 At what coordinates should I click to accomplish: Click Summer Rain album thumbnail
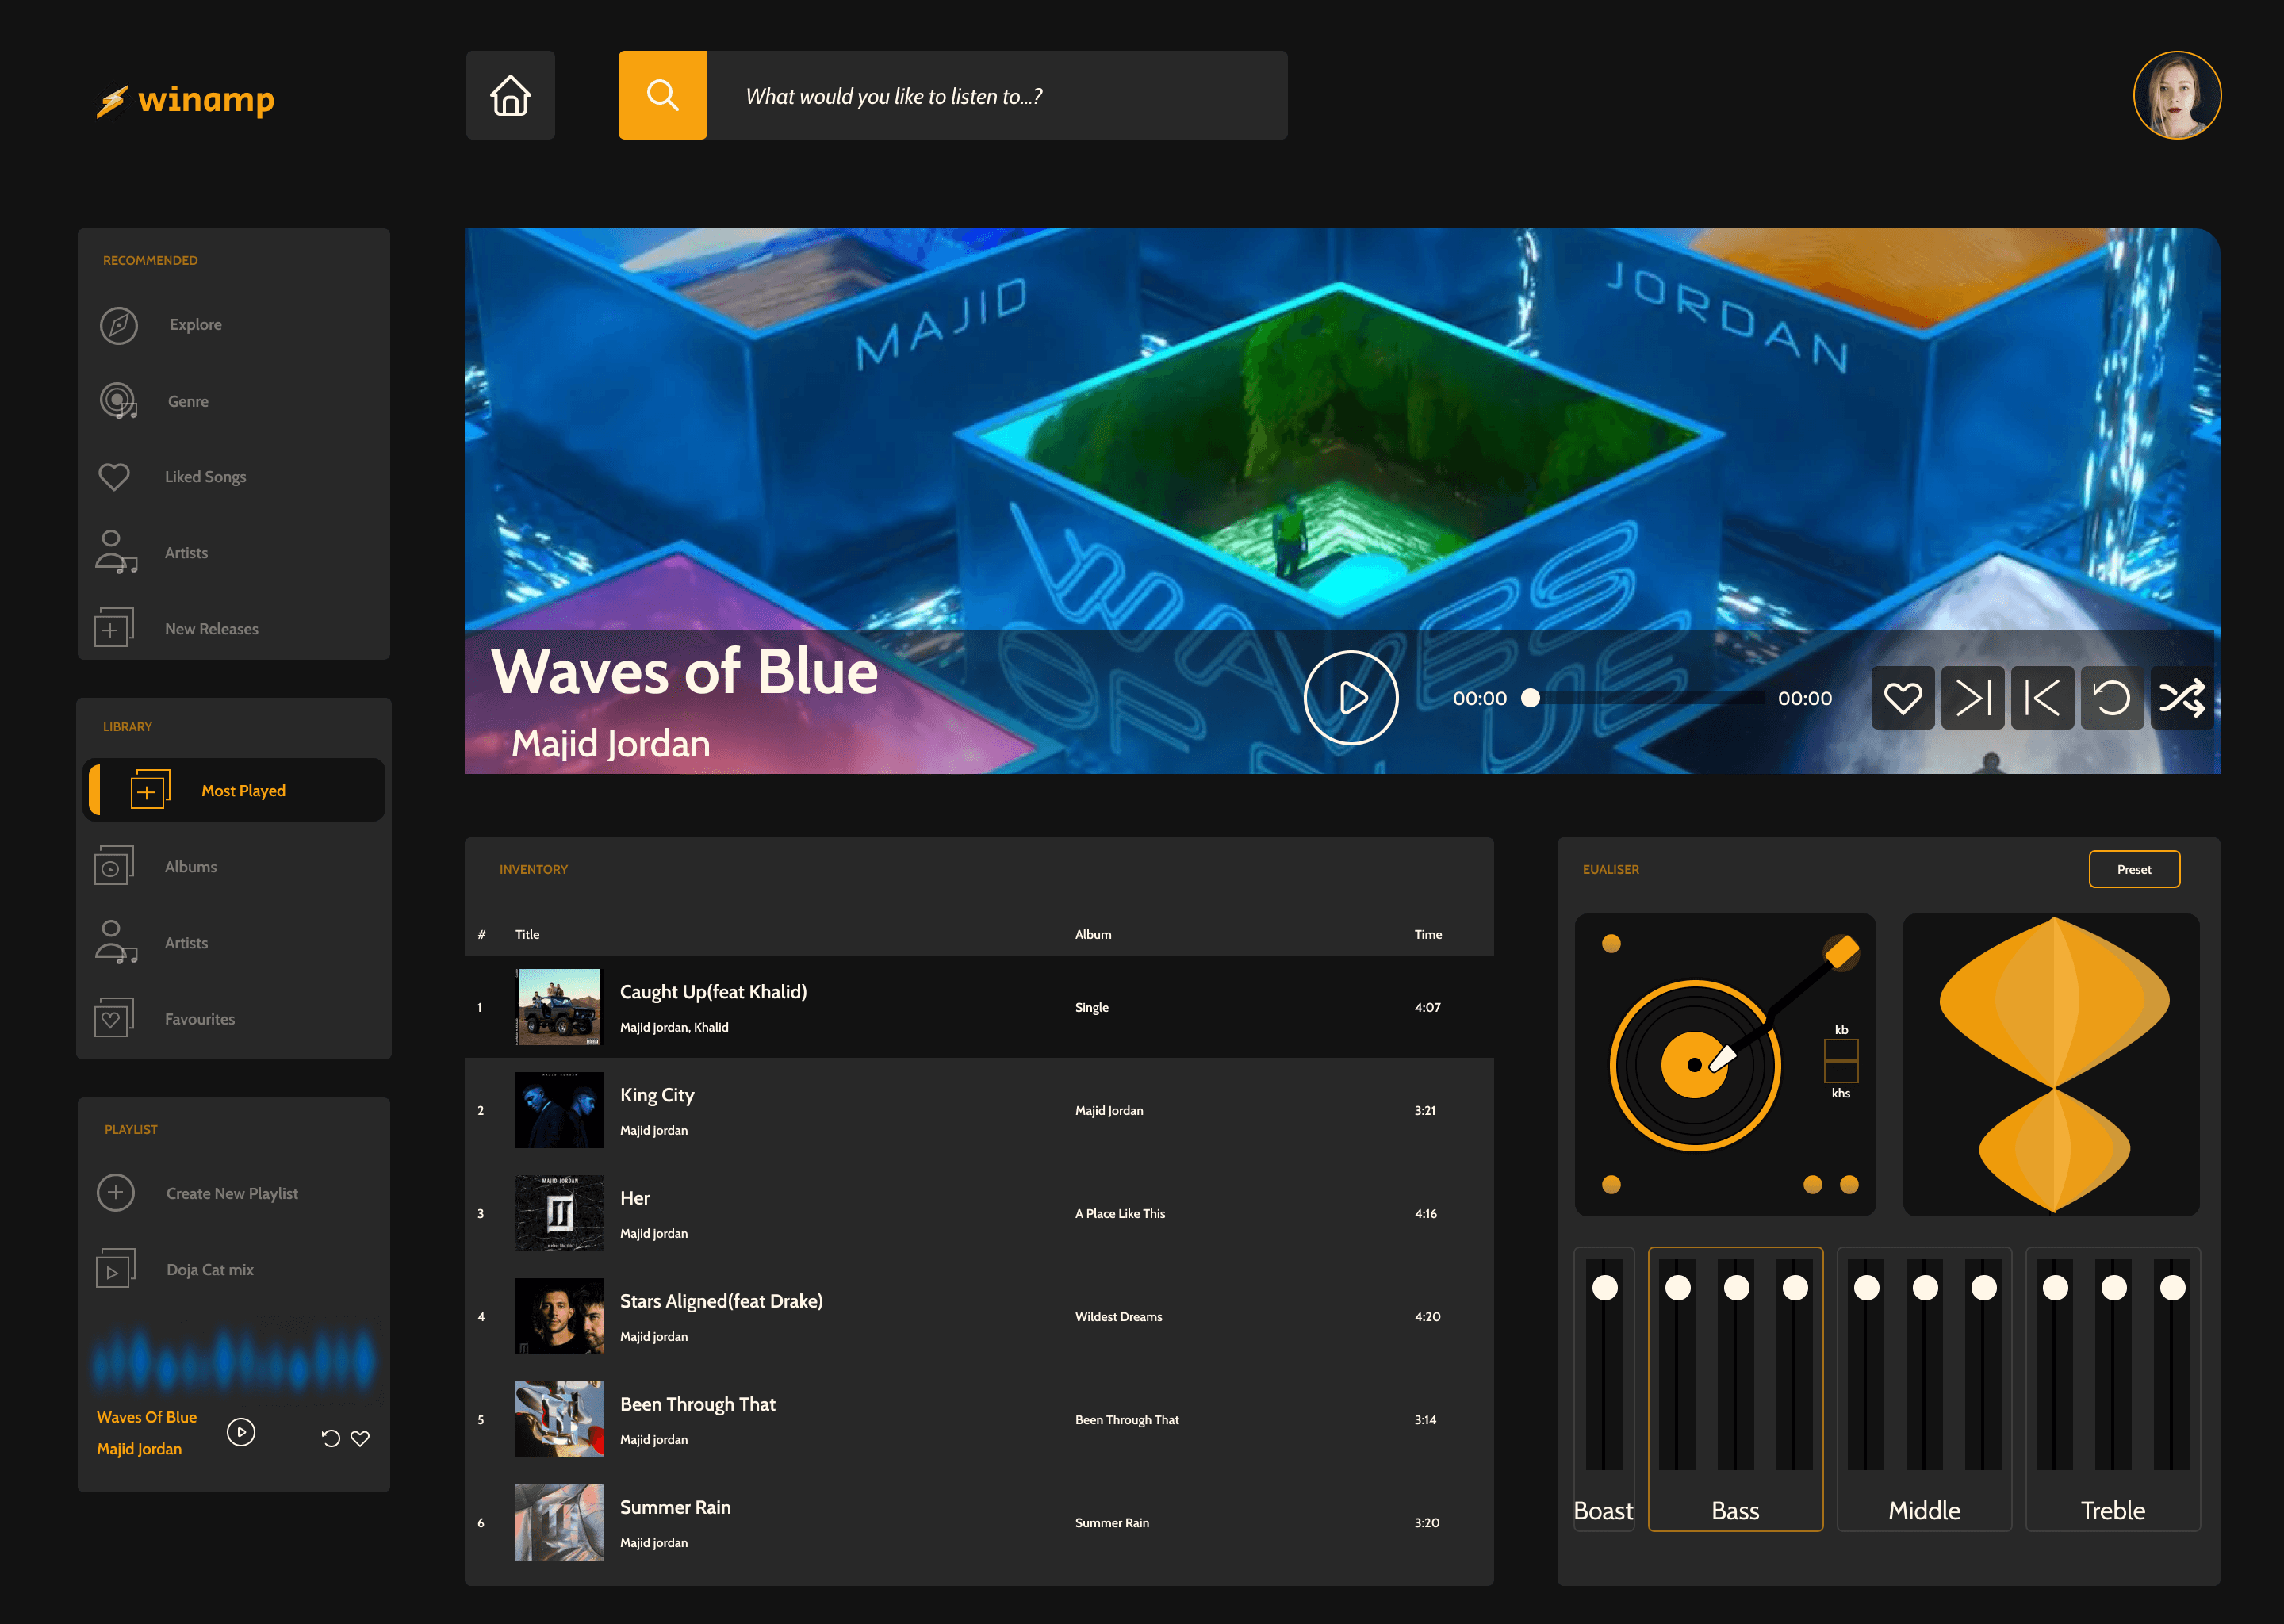tap(559, 1522)
